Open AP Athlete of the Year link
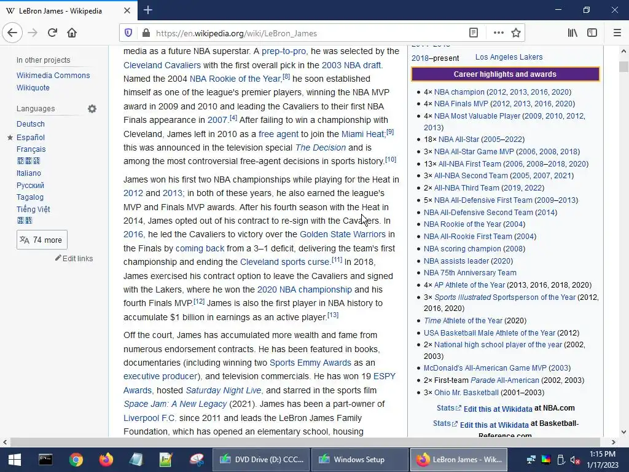This screenshot has height=472, width=629. 469,285
